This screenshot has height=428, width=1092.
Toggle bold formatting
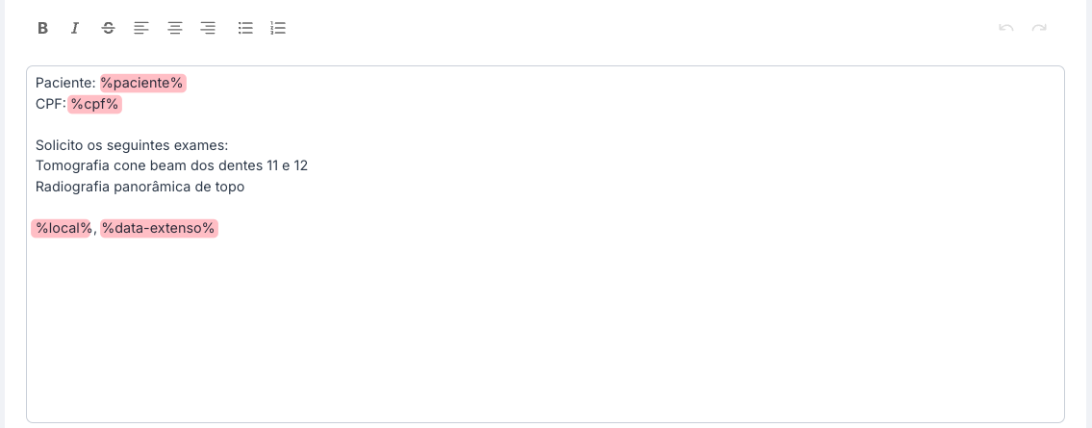(x=42, y=28)
